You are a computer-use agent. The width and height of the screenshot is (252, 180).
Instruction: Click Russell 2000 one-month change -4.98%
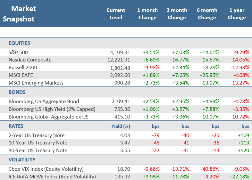click(152, 68)
